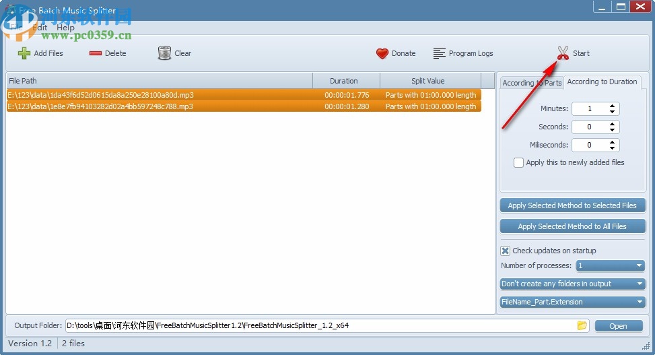655x355 pixels.
Task: Click the Version 1.2 status text
Action: [x=30, y=344]
